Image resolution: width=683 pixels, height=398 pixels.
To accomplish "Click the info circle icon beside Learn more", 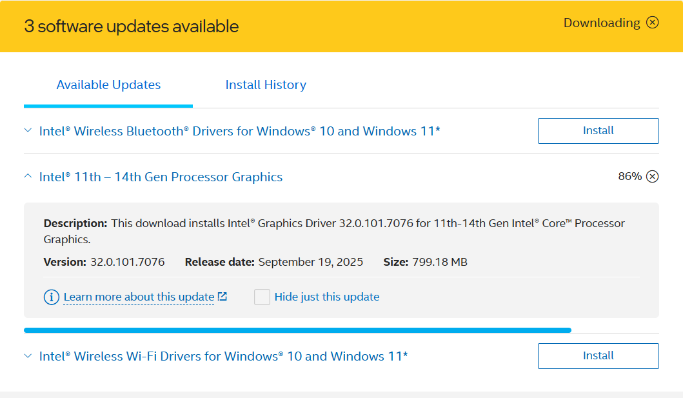I will pyautogui.click(x=51, y=297).
